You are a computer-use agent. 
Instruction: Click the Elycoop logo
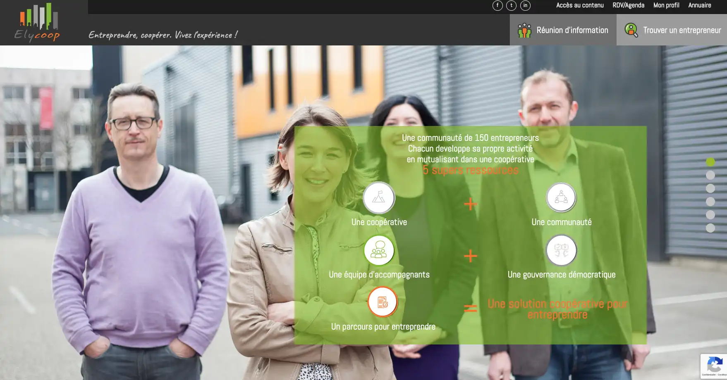click(38, 22)
